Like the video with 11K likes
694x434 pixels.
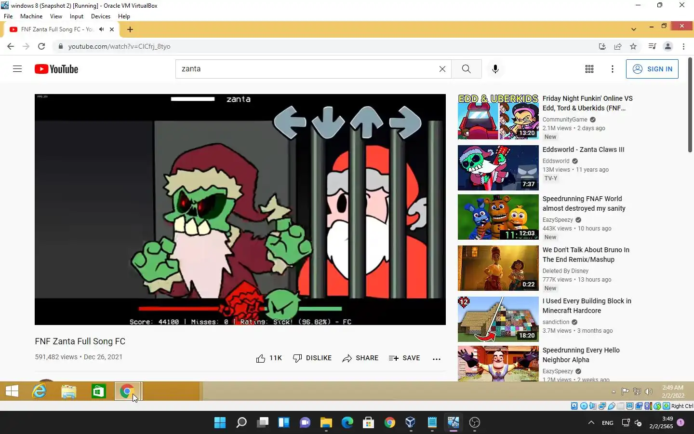[x=269, y=358]
